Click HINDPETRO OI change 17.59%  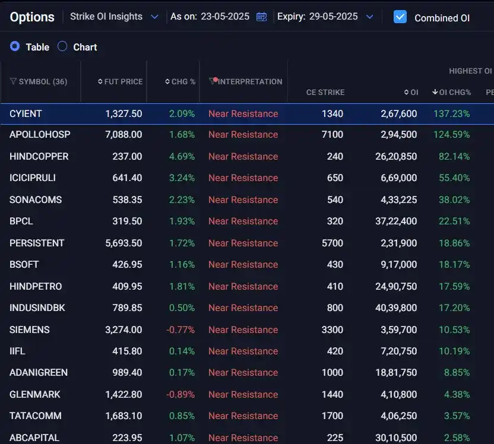pyautogui.click(x=454, y=287)
